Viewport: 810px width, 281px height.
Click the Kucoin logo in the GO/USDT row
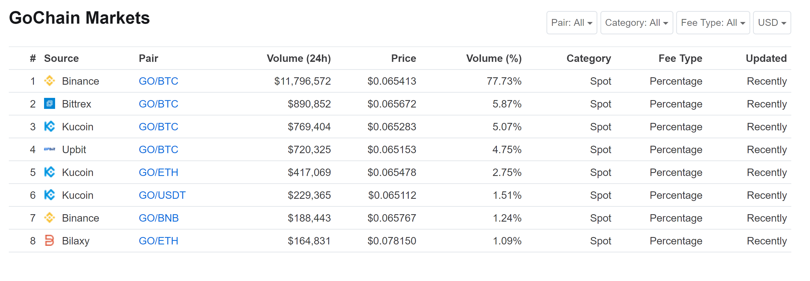[49, 195]
